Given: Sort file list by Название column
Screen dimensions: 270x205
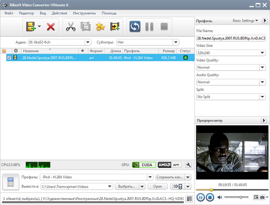Looking at the screenshot, I should click(x=50, y=51).
